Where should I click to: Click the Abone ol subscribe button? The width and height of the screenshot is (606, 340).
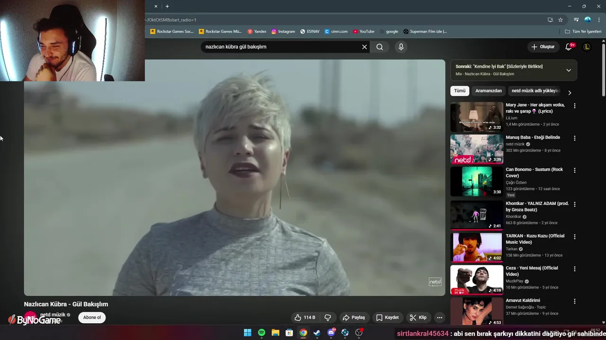tap(92, 317)
